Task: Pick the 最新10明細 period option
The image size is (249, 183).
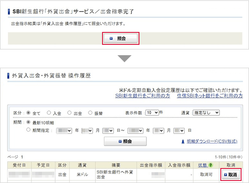Action: (x=29, y=122)
